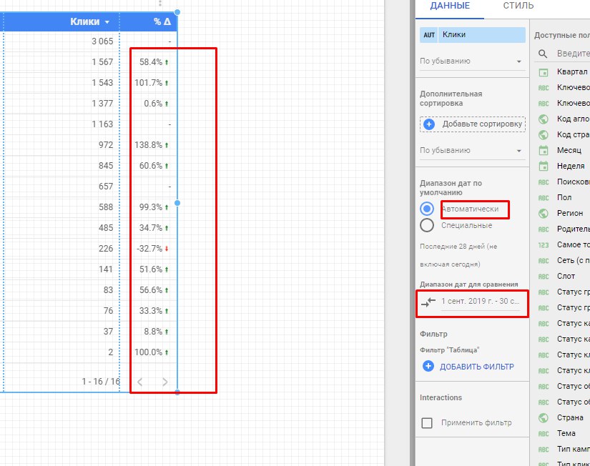This screenshot has height=466, width=590.
Task: Go to next table page arrow
Action: coord(164,382)
